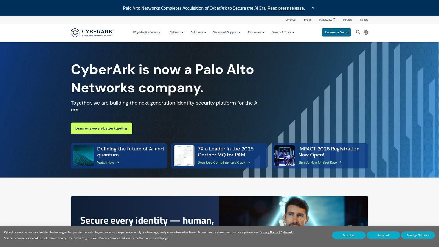This screenshot has width=439, height=247.
Task: Reject All cookies
Action: [x=383, y=235]
